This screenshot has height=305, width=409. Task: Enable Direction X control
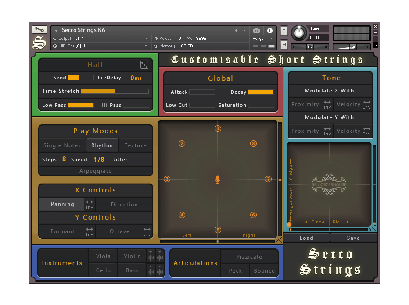(124, 205)
